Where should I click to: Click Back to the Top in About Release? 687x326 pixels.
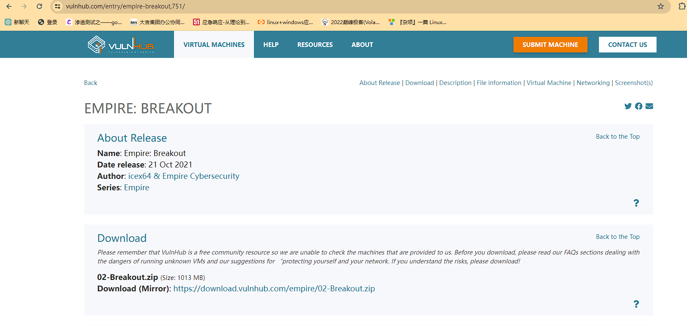point(618,137)
